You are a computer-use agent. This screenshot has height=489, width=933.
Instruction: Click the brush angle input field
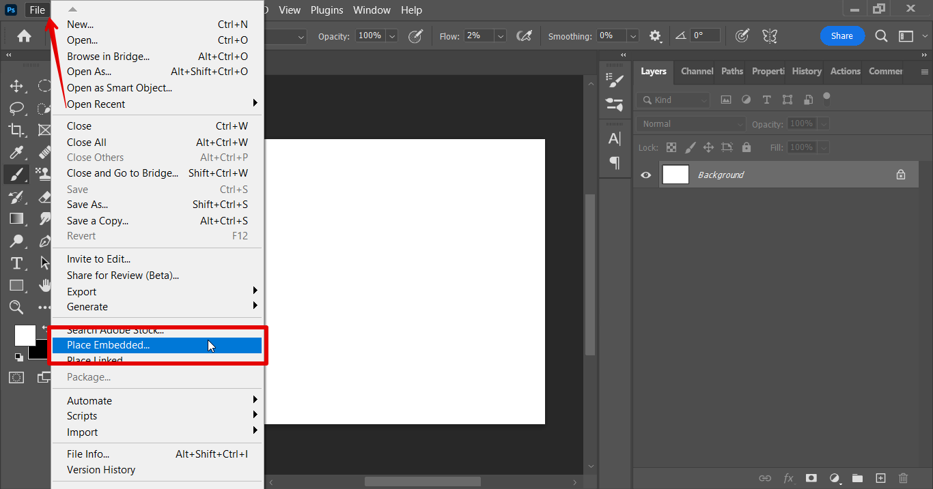point(706,35)
